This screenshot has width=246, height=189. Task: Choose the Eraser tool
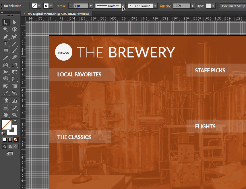pyautogui.click(x=14, y=57)
